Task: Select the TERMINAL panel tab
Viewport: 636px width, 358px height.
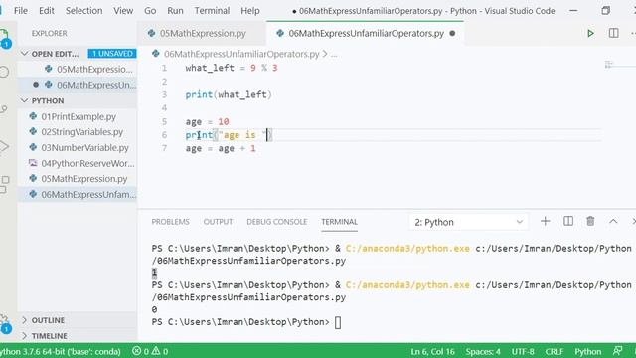Action: pyautogui.click(x=339, y=222)
